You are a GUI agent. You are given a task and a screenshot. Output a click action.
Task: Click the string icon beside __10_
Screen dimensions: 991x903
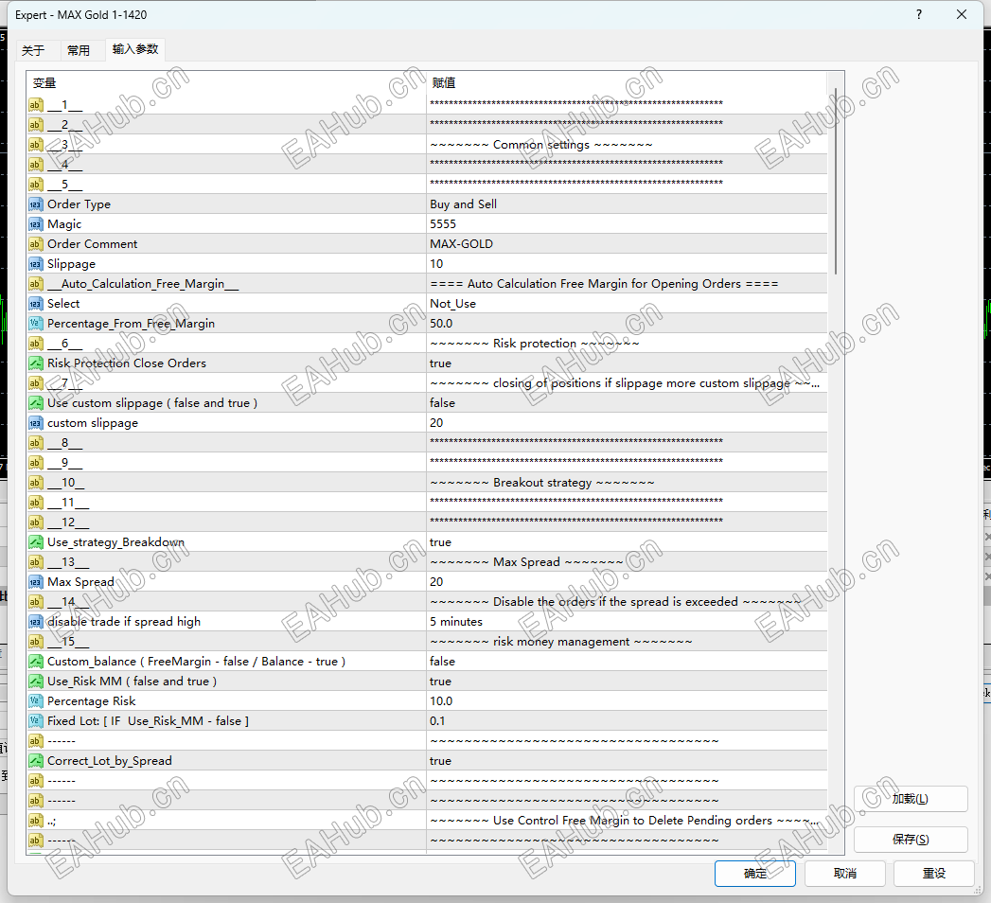click(x=36, y=483)
